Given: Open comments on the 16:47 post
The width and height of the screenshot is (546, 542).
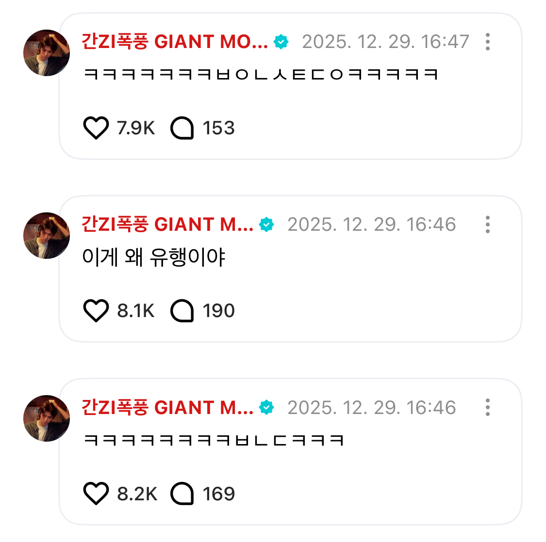Looking at the screenshot, I should 182,128.
